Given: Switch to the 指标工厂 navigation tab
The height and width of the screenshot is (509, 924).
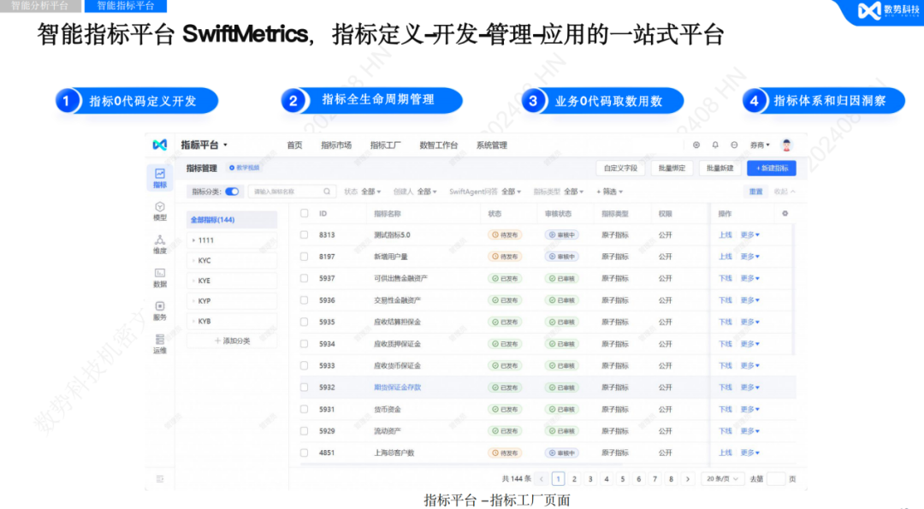Looking at the screenshot, I should pos(386,145).
